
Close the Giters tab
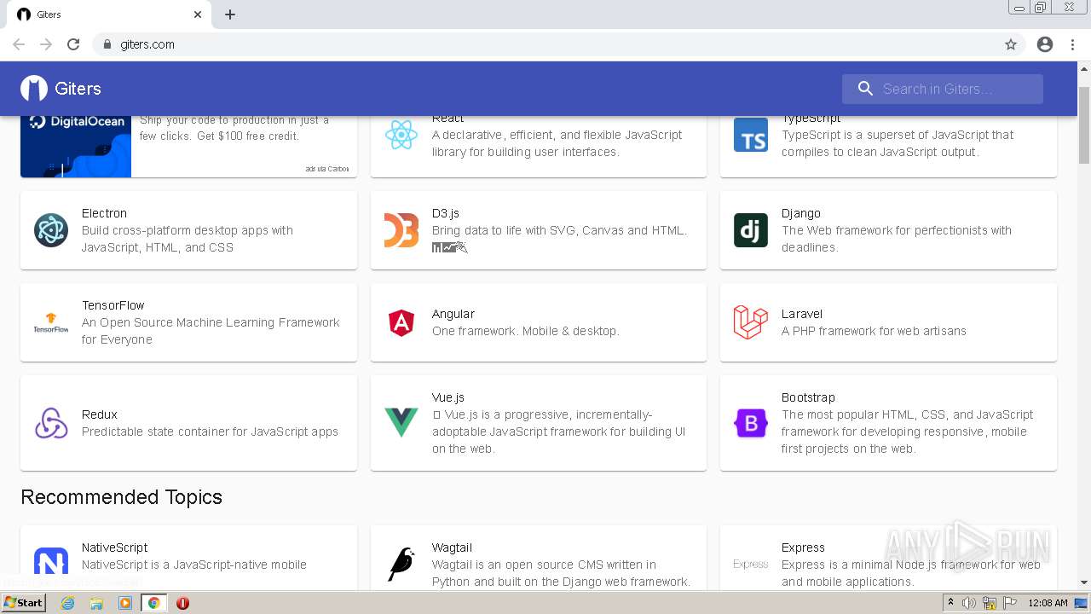[198, 14]
